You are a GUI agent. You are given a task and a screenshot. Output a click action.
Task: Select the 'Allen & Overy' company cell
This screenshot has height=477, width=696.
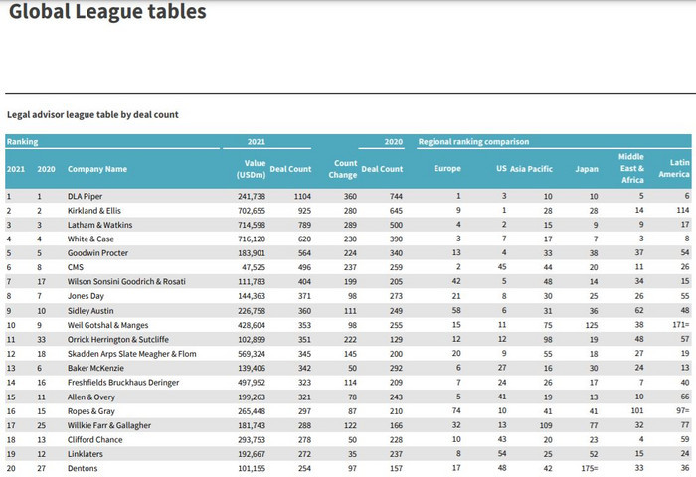tap(91, 397)
